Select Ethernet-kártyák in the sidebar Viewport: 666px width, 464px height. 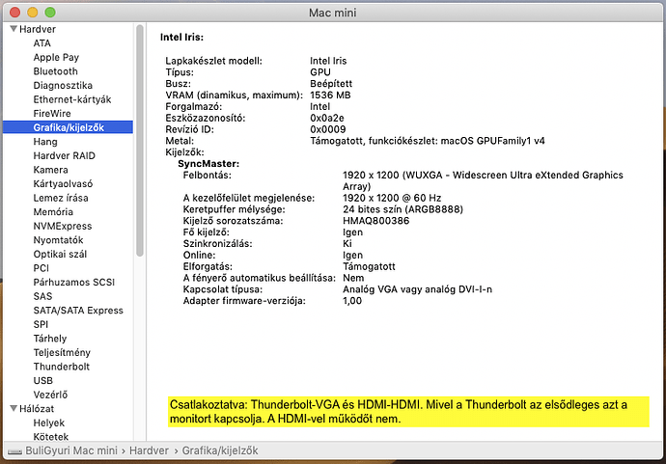coord(72,99)
